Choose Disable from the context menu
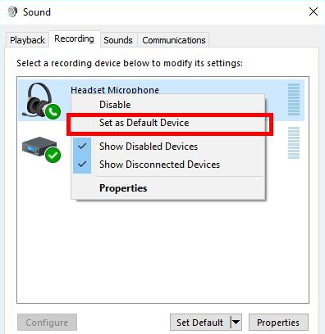Viewport: 325px width, 334px height. [x=115, y=105]
